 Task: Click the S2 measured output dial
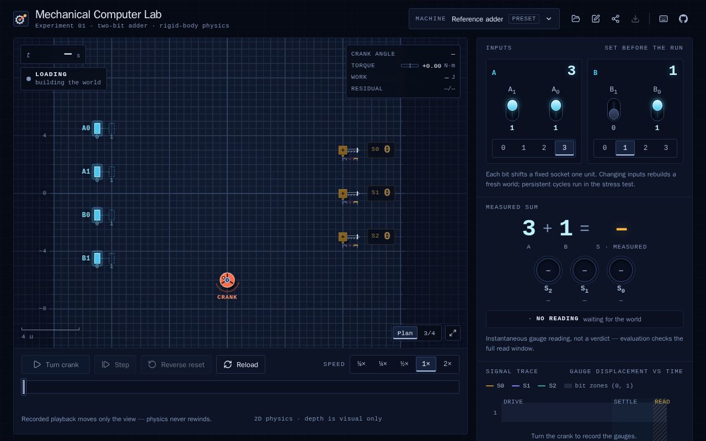[x=548, y=270]
